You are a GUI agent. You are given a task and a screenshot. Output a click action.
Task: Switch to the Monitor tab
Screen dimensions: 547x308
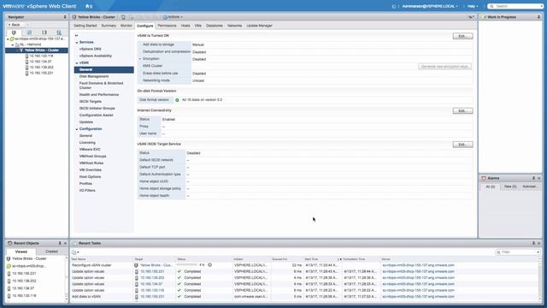tap(126, 26)
